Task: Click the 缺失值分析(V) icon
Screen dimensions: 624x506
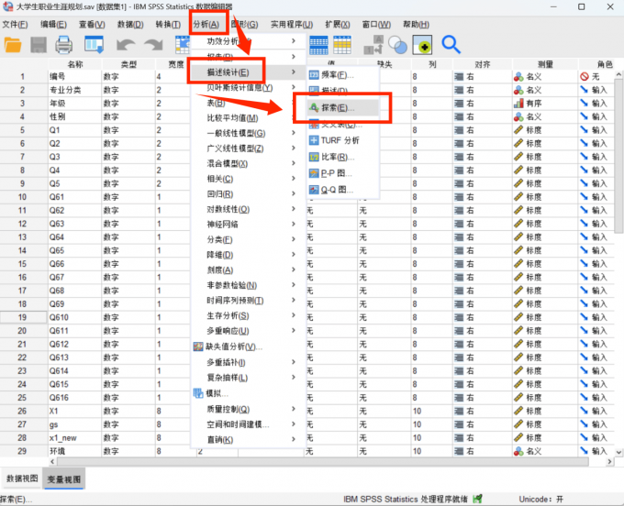Action: (198, 346)
